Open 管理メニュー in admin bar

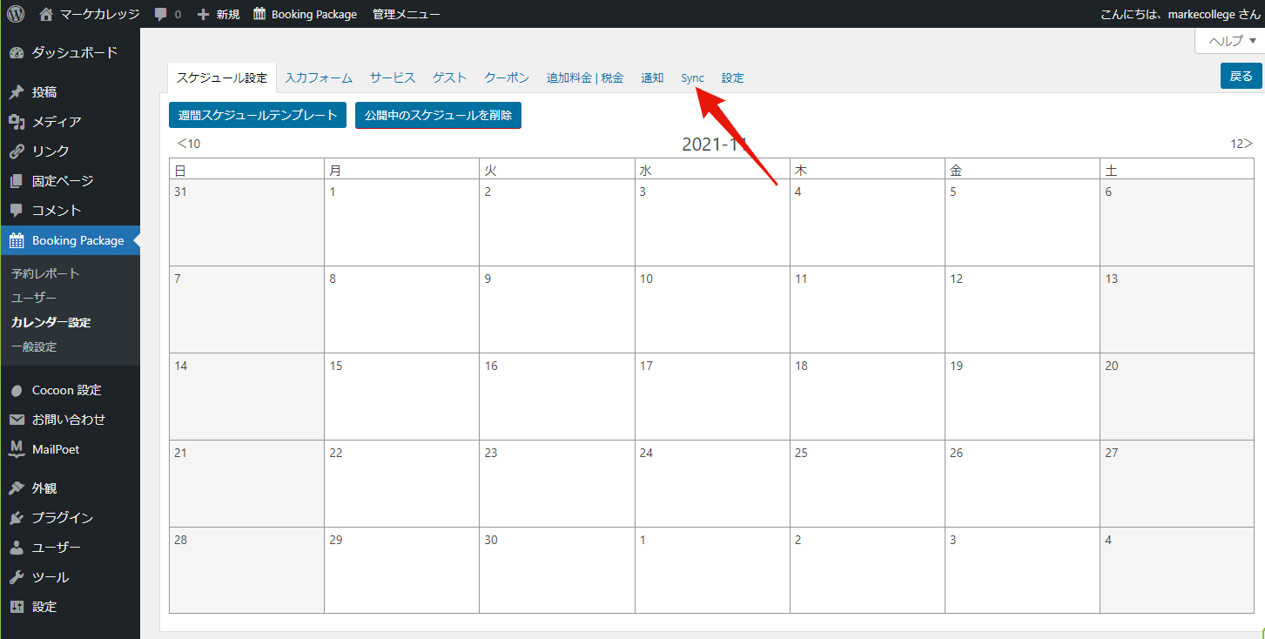[x=406, y=14]
